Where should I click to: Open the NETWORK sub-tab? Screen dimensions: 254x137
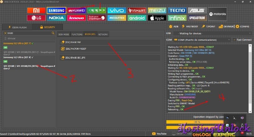click(103, 34)
